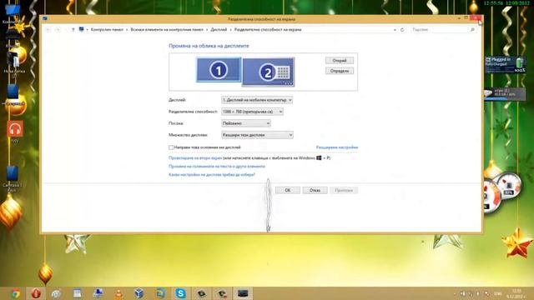The height and width of the screenshot is (300, 534).
Task: Open the project-to-a-second-screen link
Action: (x=195, y=157)
